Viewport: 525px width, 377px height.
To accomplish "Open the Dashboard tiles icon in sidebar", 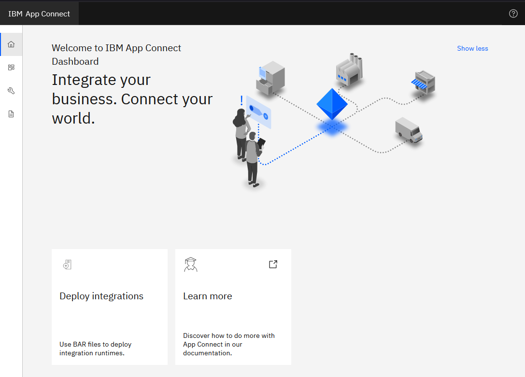I will coord(11,68).
